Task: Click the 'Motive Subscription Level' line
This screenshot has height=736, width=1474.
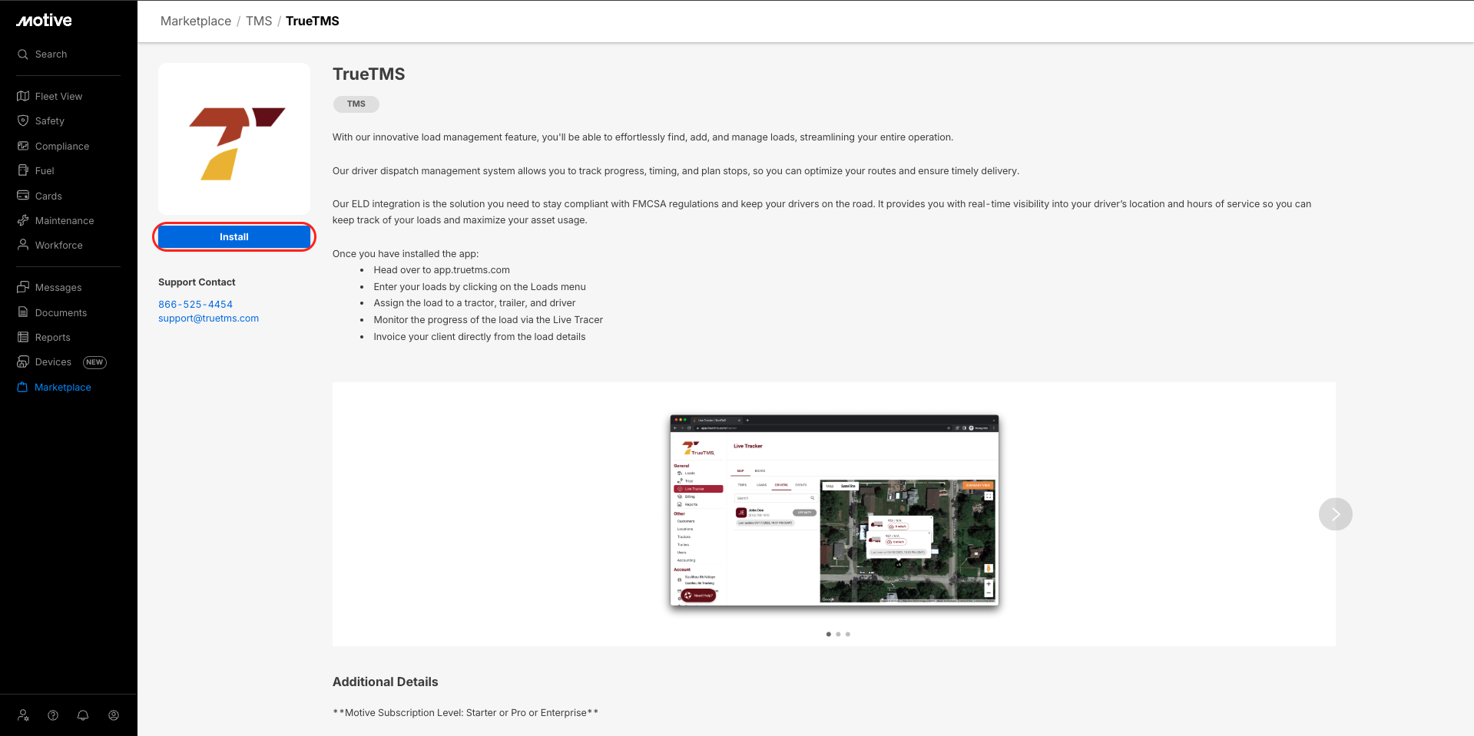Action: [465, 713]
